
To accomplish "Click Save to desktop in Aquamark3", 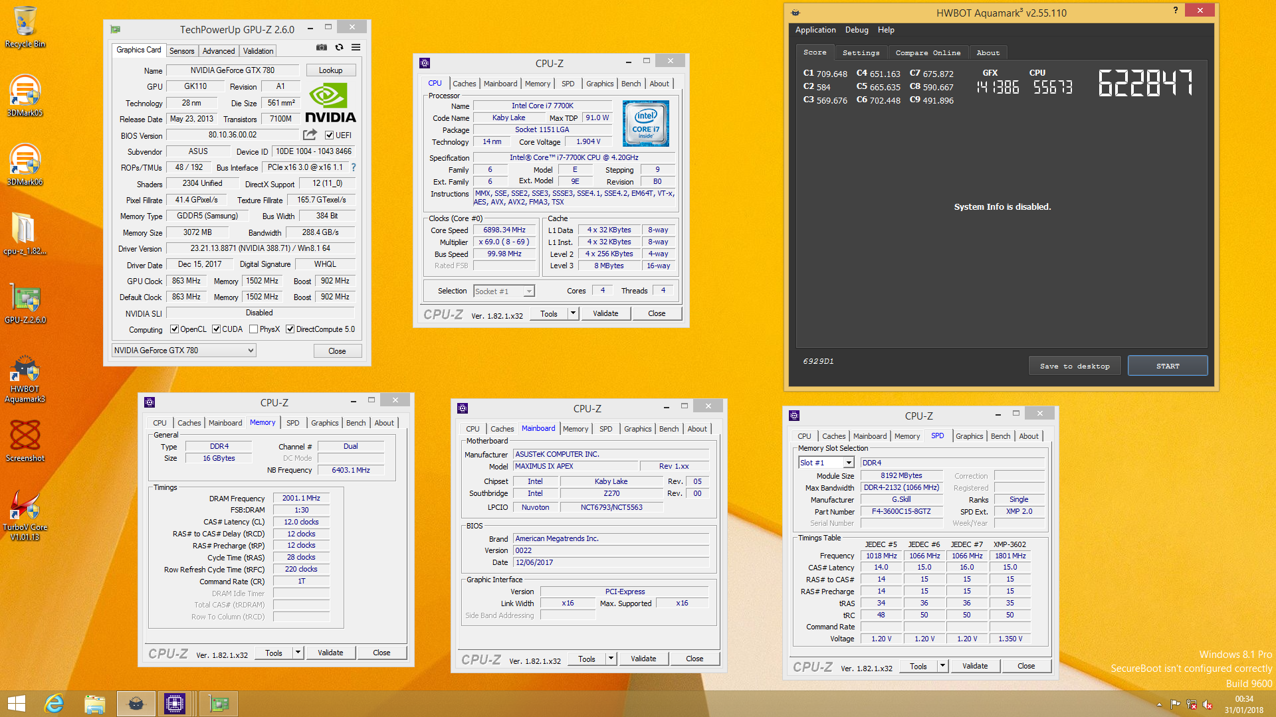I will [x=1075, y=366].
